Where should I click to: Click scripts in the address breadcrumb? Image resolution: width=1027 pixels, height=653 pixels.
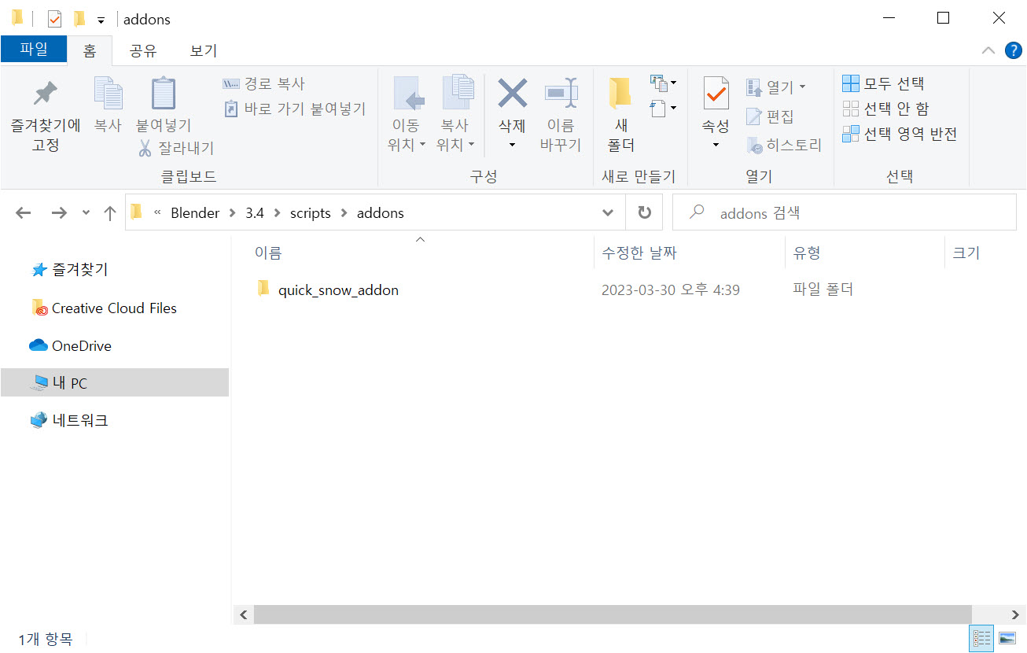click(311, 213)
